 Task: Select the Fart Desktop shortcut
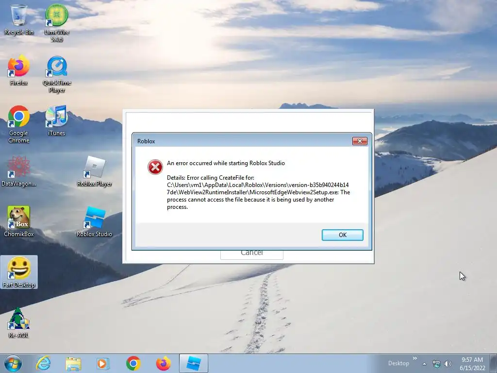[x=19, y=272]
